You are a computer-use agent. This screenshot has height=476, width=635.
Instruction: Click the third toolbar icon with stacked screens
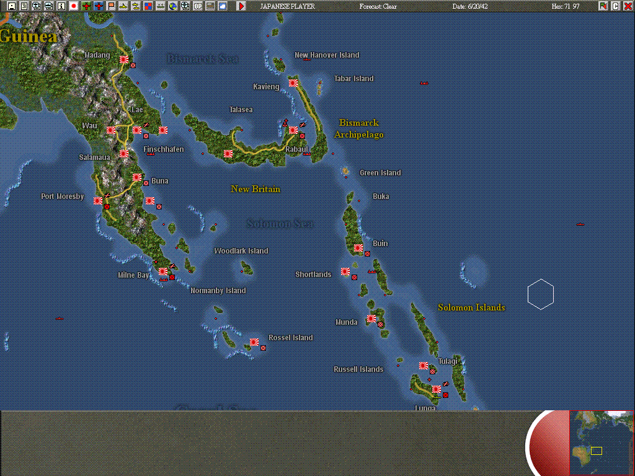[37, 6]
